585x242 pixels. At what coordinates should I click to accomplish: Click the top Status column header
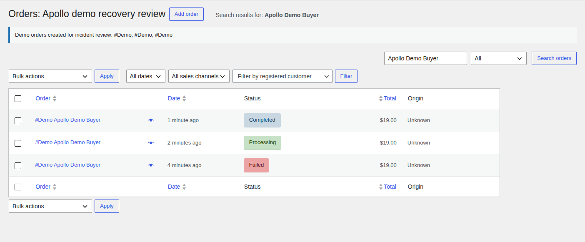[252, 99]
